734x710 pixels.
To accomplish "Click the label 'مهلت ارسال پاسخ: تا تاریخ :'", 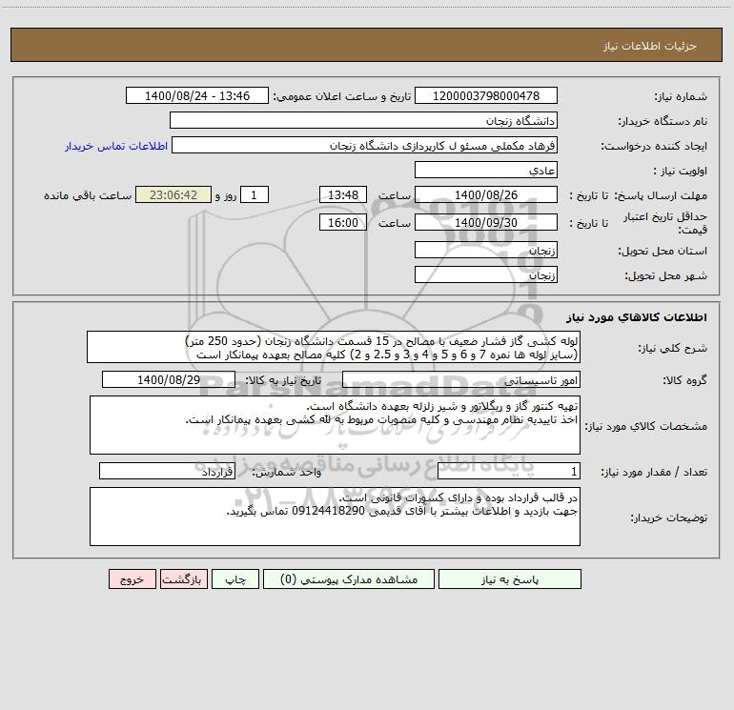I will pyautogui.click(x=638, y=195).
